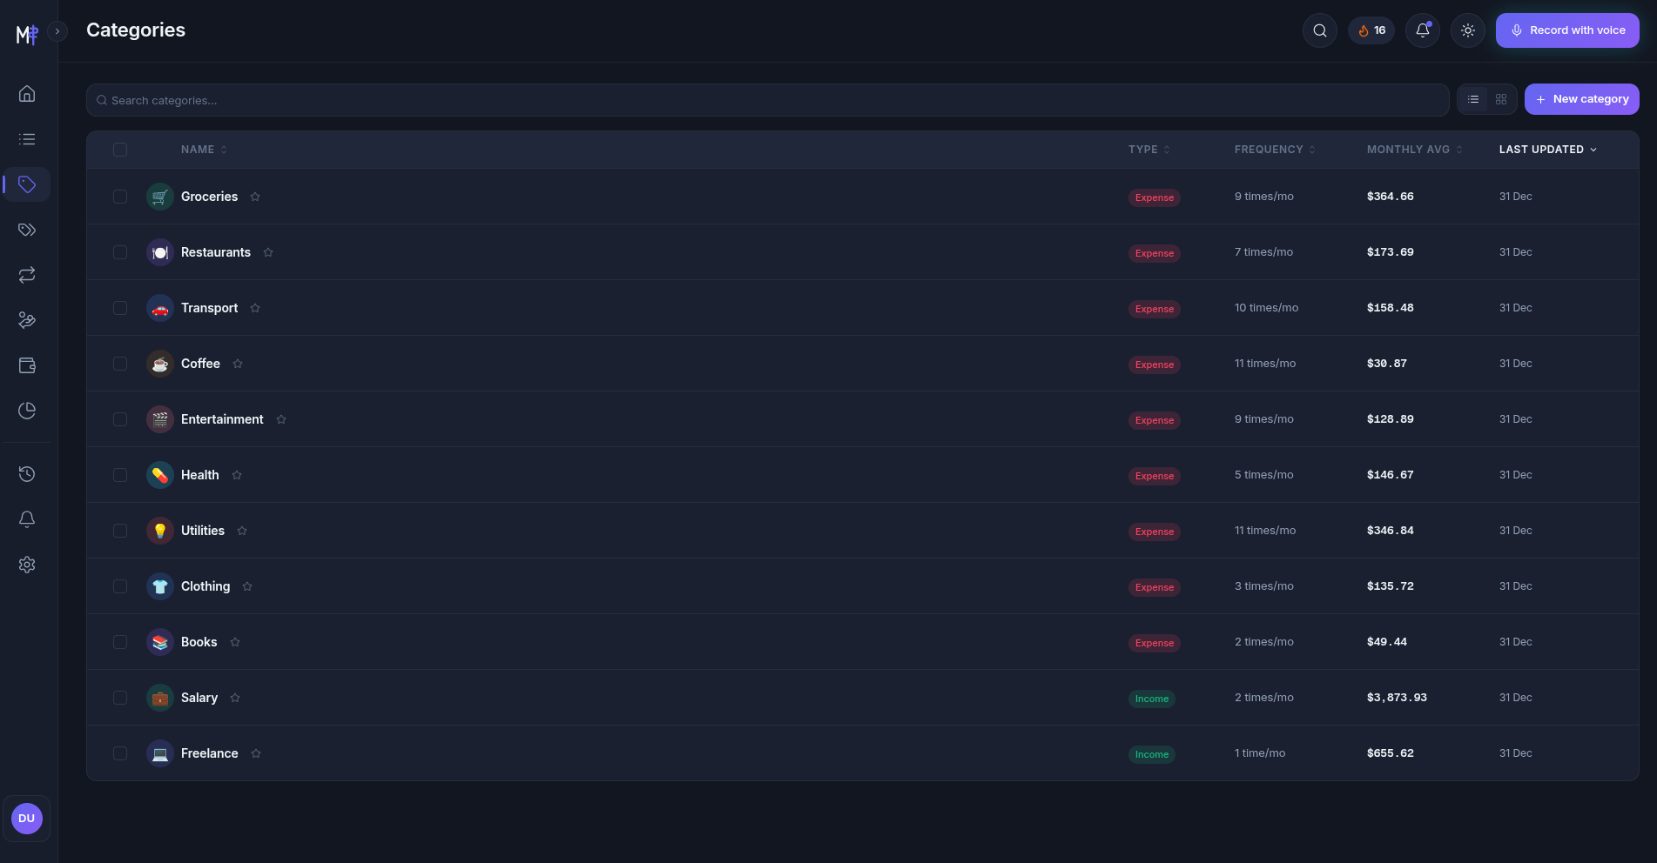Open the wallet icon in sidebar
The height and width of the screenshot is (863, 1657).
(x=27, y=365)
